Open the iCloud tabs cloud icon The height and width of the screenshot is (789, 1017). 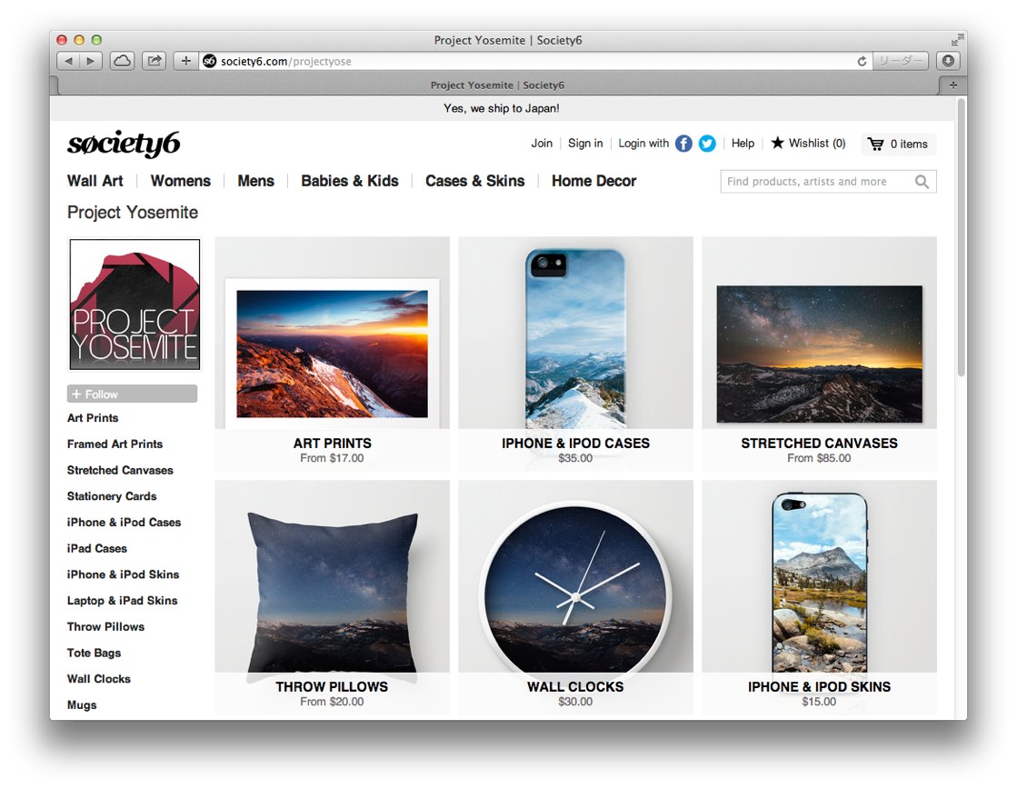[x=122, y=61]
